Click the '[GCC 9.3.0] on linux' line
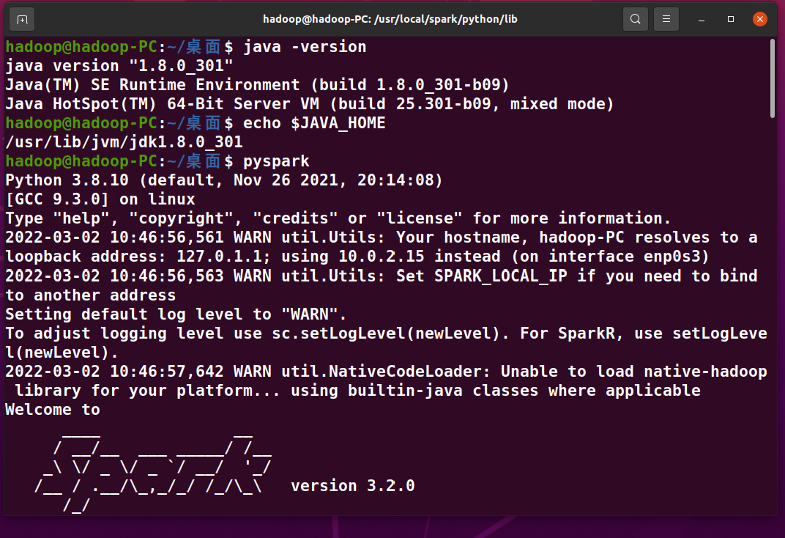 point(100,199)
